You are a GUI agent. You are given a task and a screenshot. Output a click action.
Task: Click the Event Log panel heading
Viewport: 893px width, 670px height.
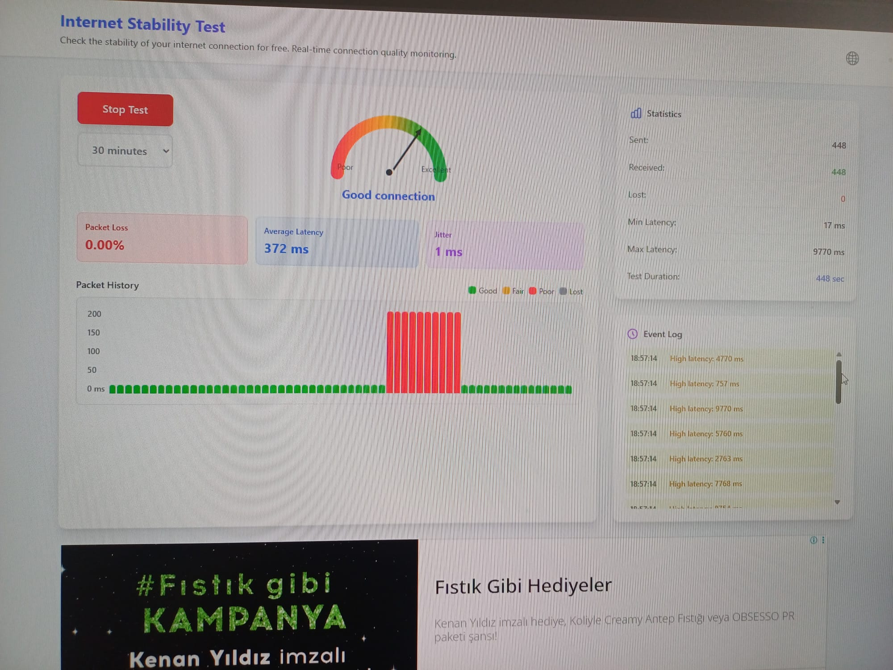[x=663, y=334]
